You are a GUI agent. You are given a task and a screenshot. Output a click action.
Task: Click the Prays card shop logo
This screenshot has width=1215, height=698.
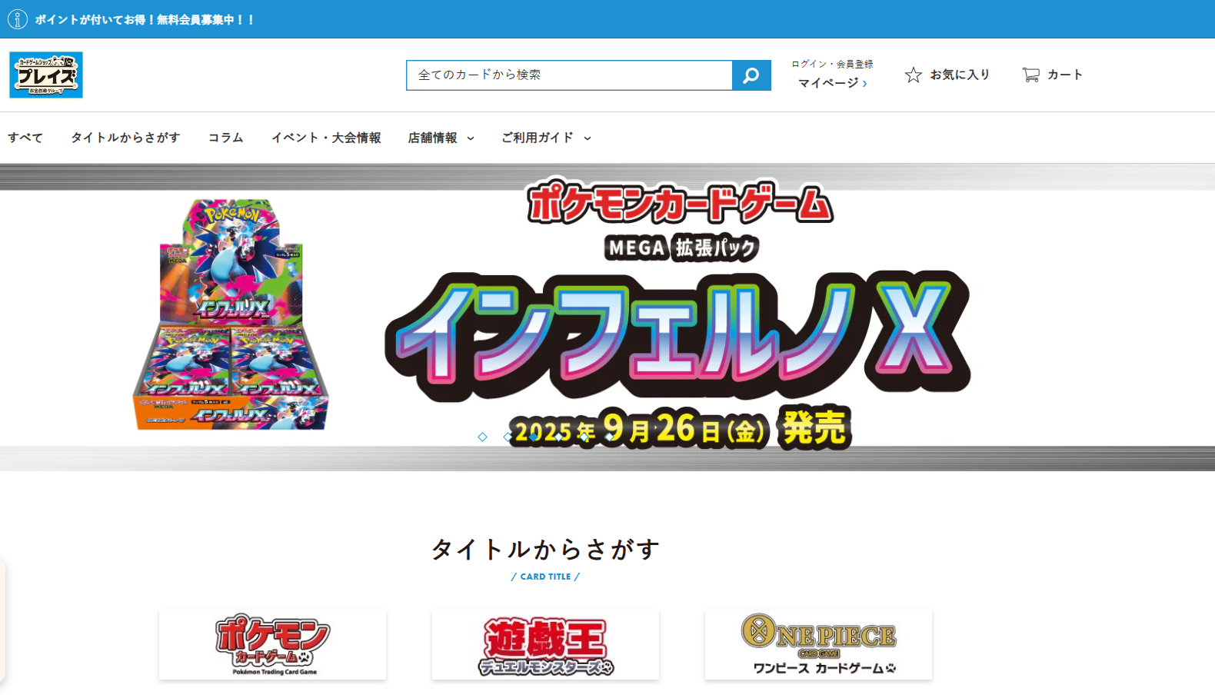point(46,75)
